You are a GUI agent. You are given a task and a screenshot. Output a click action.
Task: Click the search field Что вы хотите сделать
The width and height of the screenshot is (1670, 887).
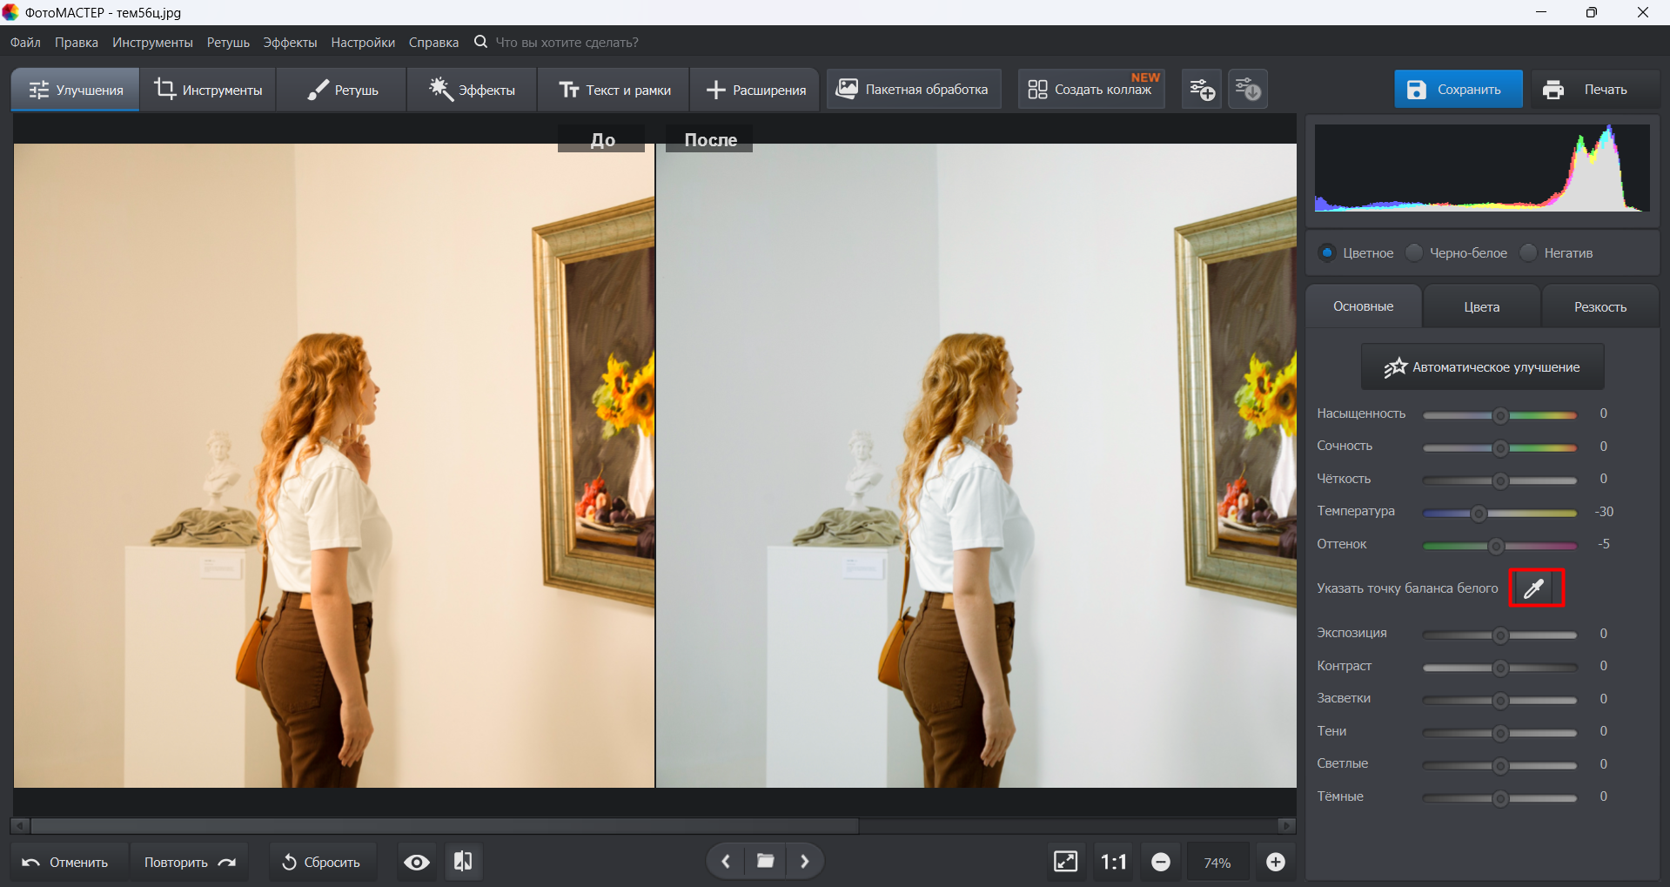(567, 43)
